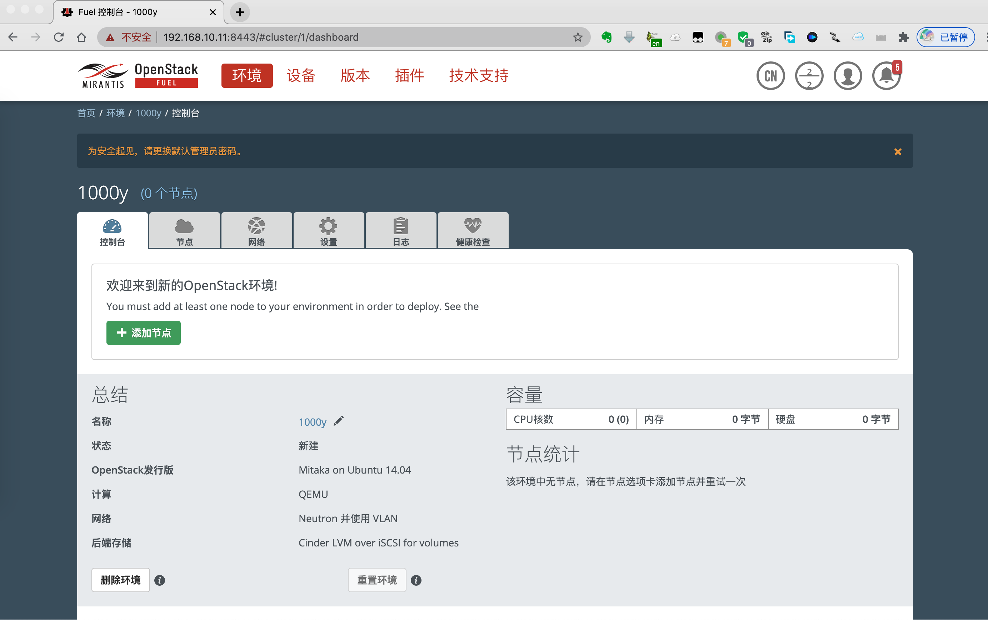Click info icon next to 删除环境
The width and height of the screenshot is (988, 620).
[x=160, y=580]
